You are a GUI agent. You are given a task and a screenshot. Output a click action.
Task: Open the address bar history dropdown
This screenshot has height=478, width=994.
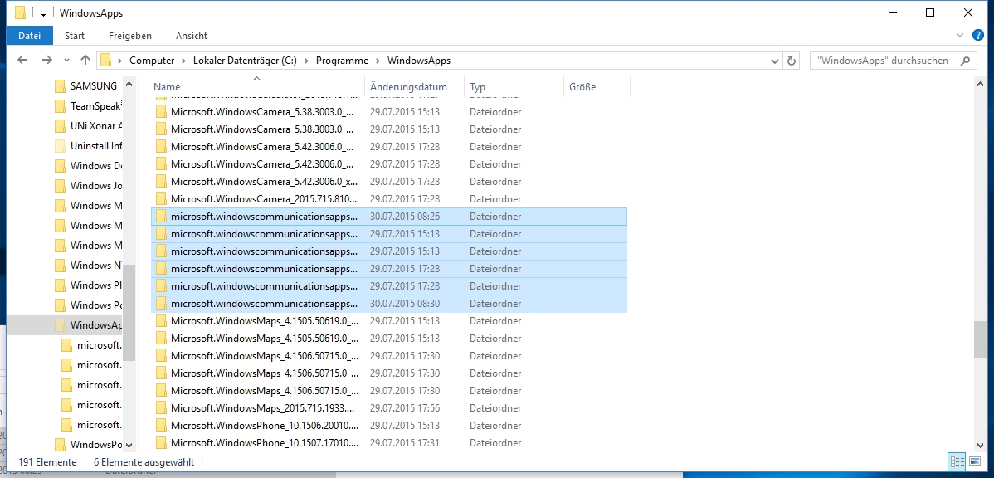click(x=775, y=61)
